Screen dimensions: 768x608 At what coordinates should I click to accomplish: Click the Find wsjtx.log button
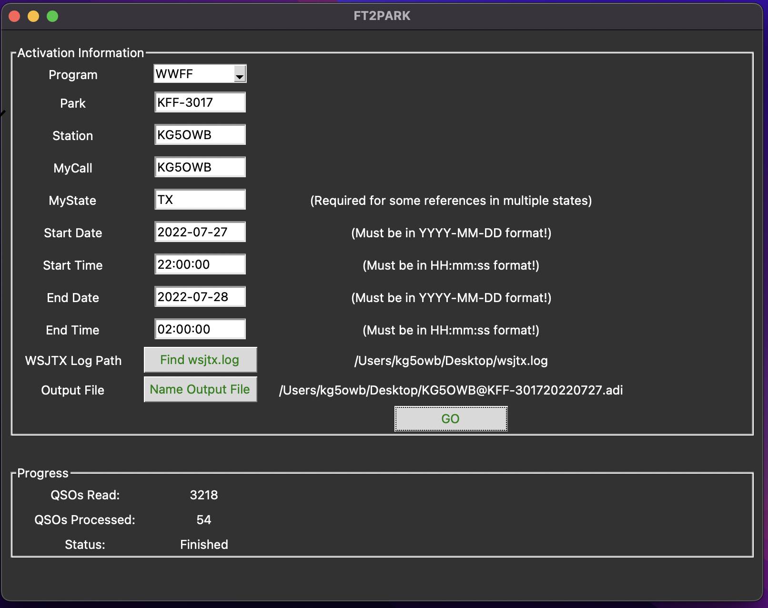200,360
